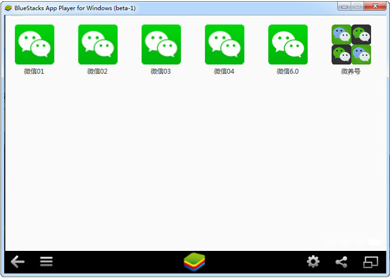Maximize the BlueStacks window
Screen dimensions: 390x278
click(x=357, y=6)
